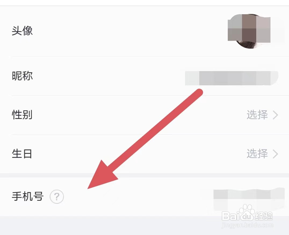The height and width of the screenshot is (235, 289).
Task: Tap the 性别 row label
Action: pos(22,115)
